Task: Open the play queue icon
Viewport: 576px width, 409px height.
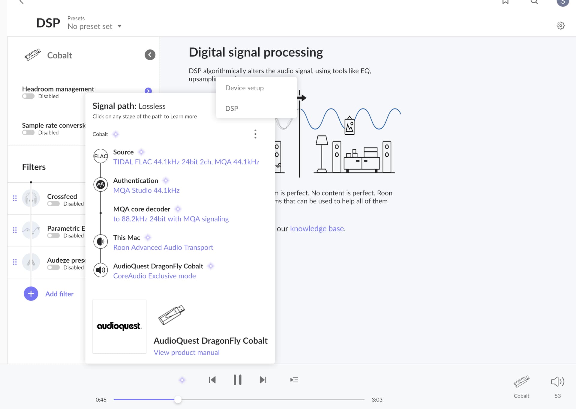Action: pos(294,380)
